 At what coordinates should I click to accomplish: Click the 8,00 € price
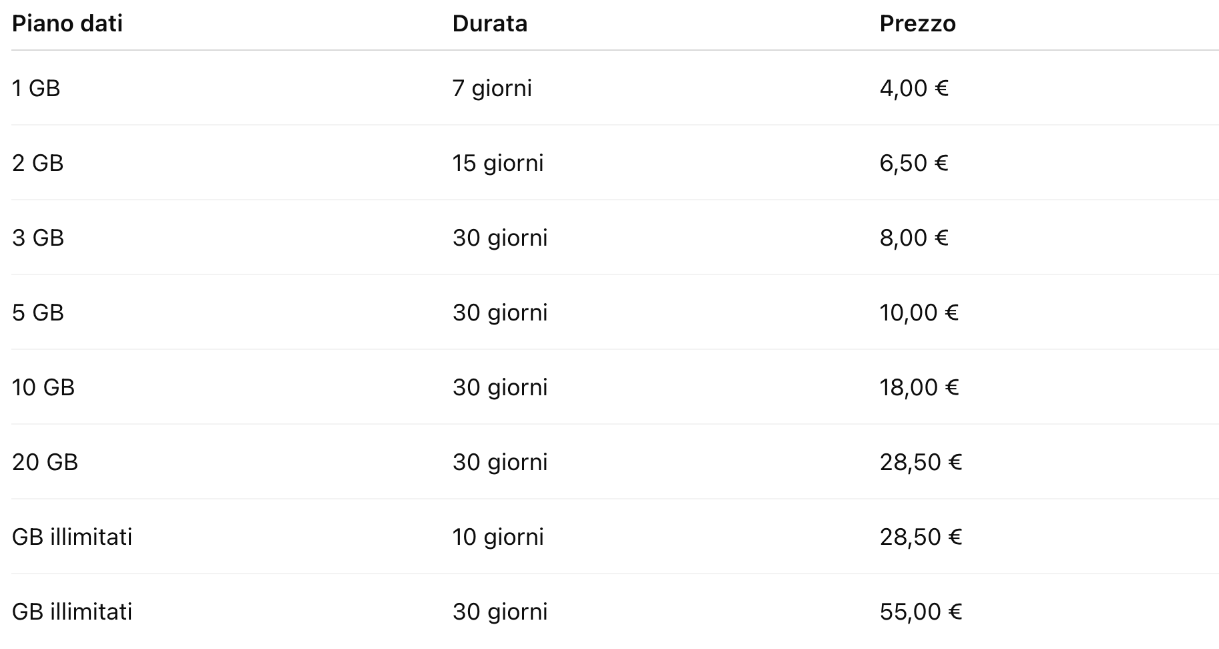tap(914, 238)
